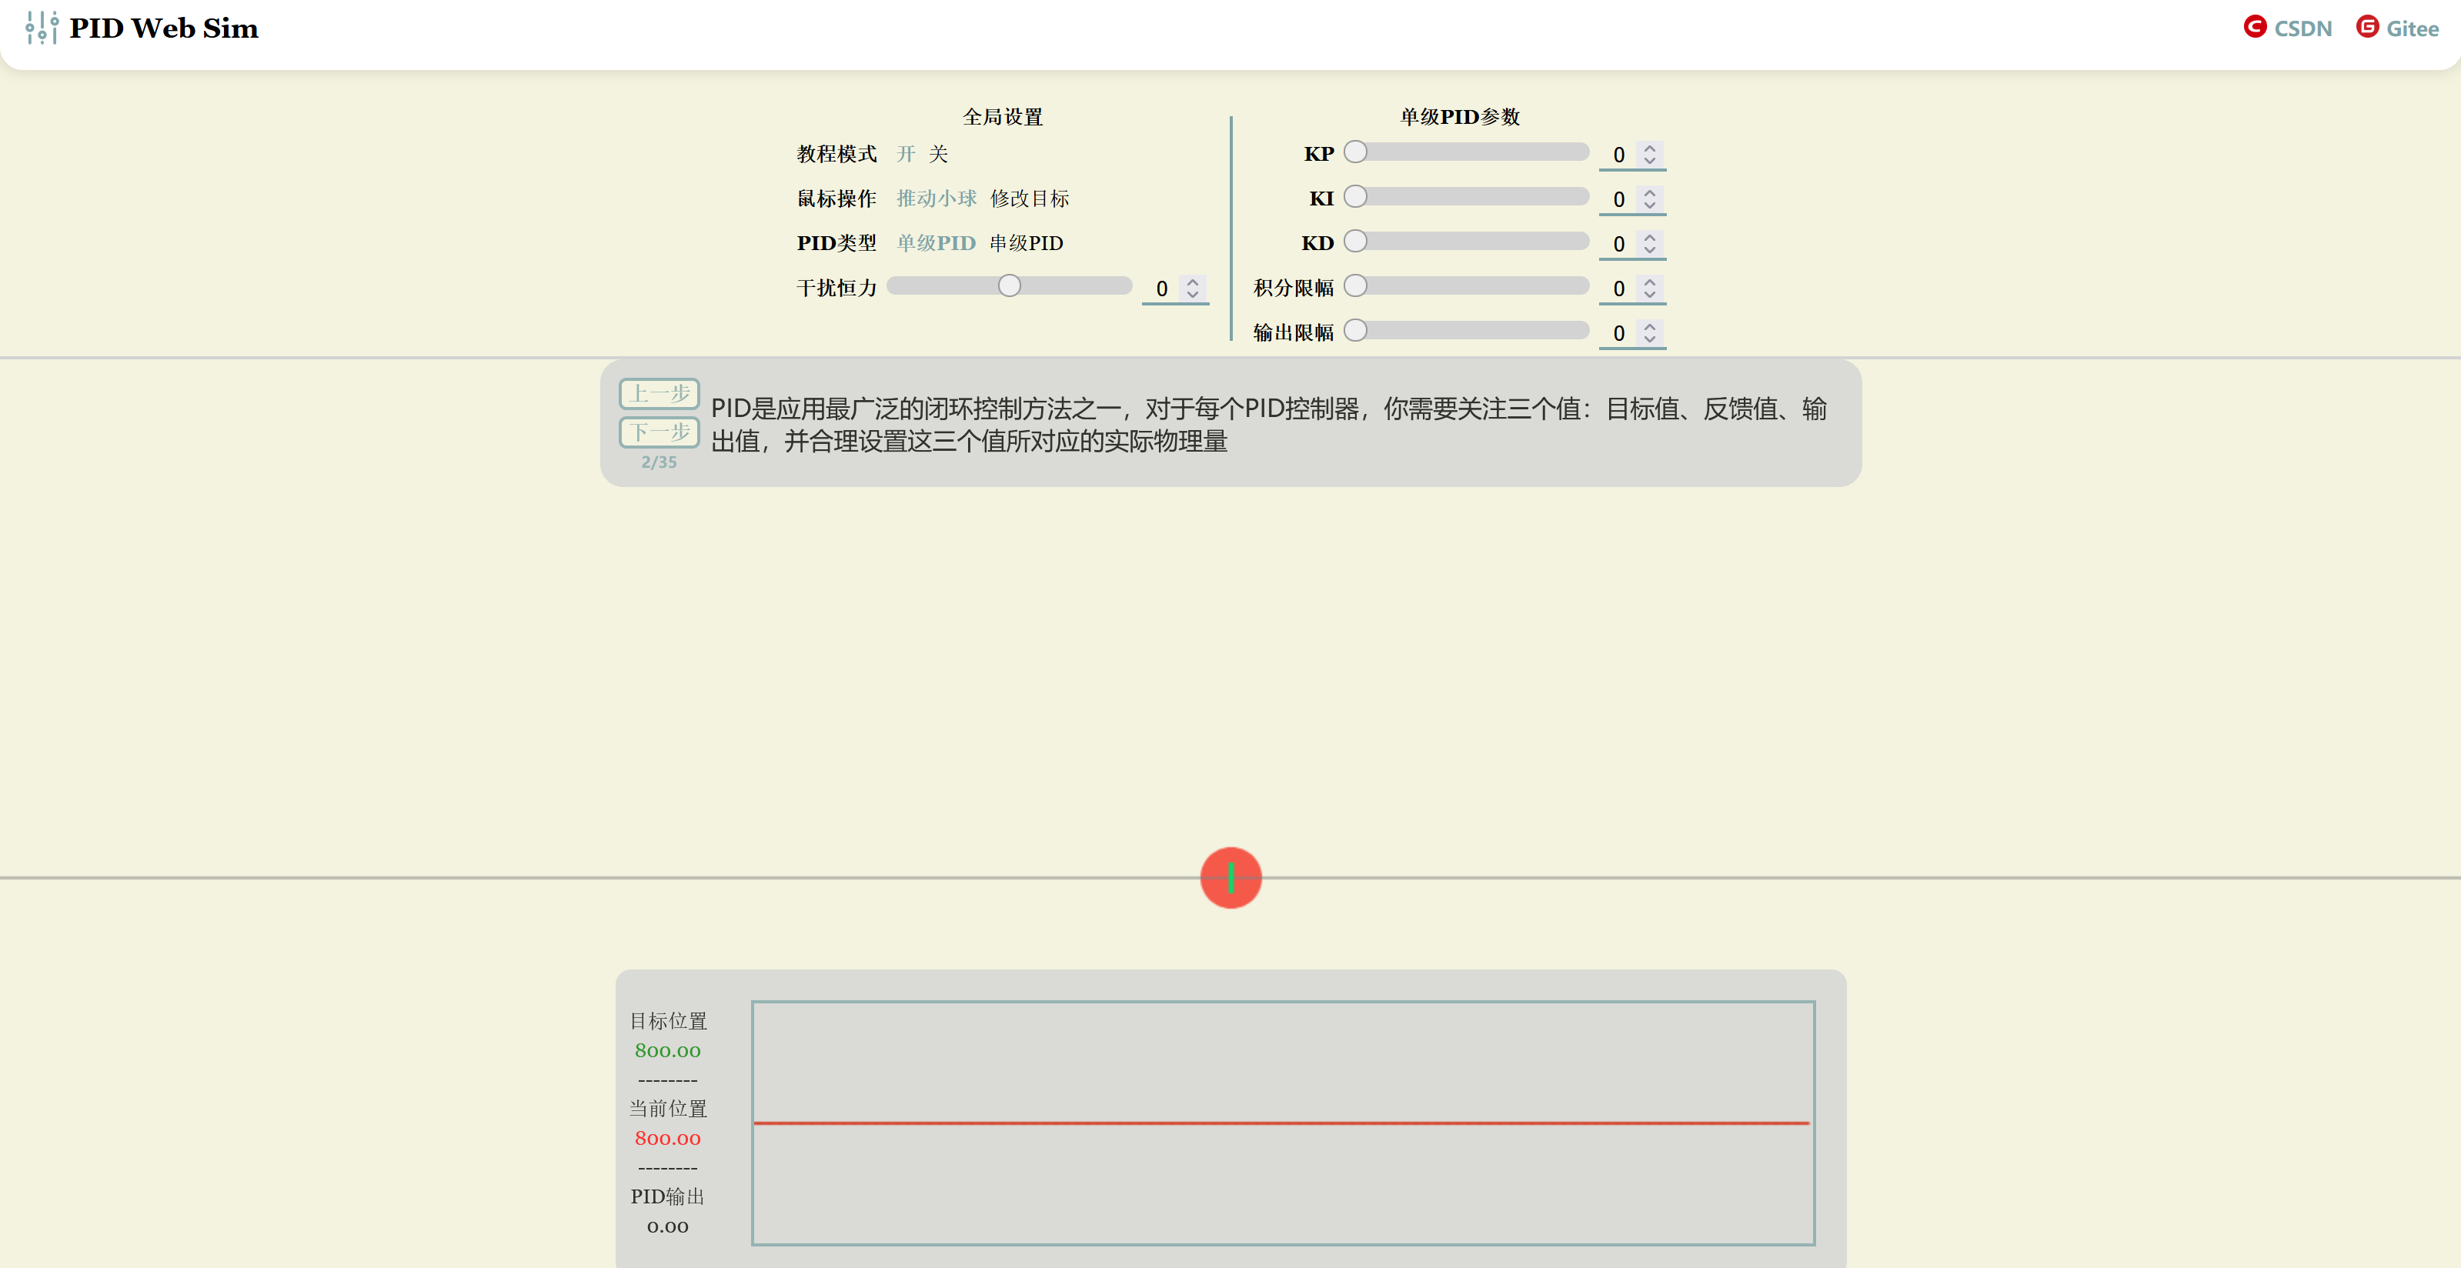The height and width of the screenshot is (1268, 2461).
Task: Click the 当前位置 label
Action: tap(668, 1109)
